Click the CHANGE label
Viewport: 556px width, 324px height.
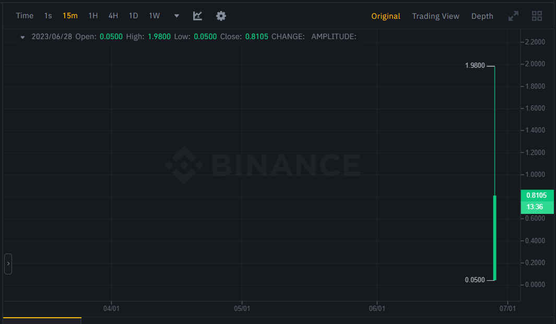288,37
